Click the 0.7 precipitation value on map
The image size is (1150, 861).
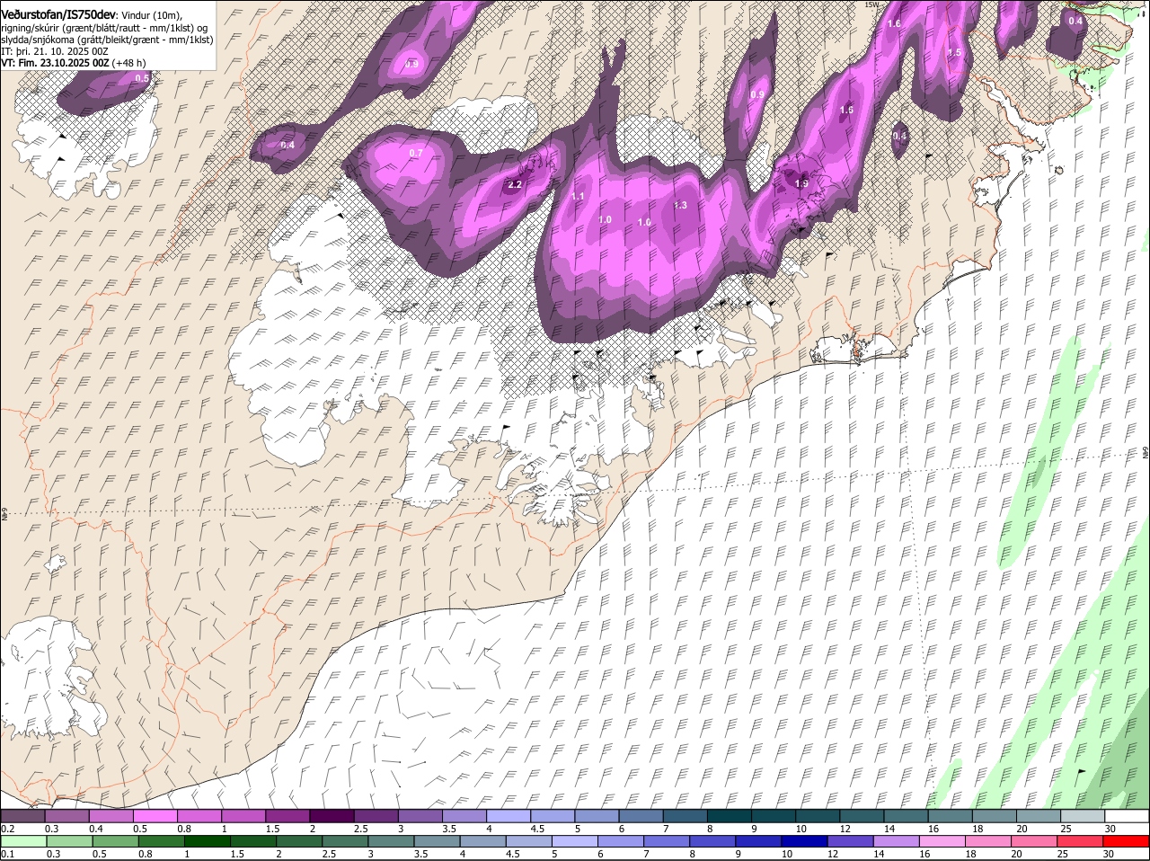click(x=416, y=154)
